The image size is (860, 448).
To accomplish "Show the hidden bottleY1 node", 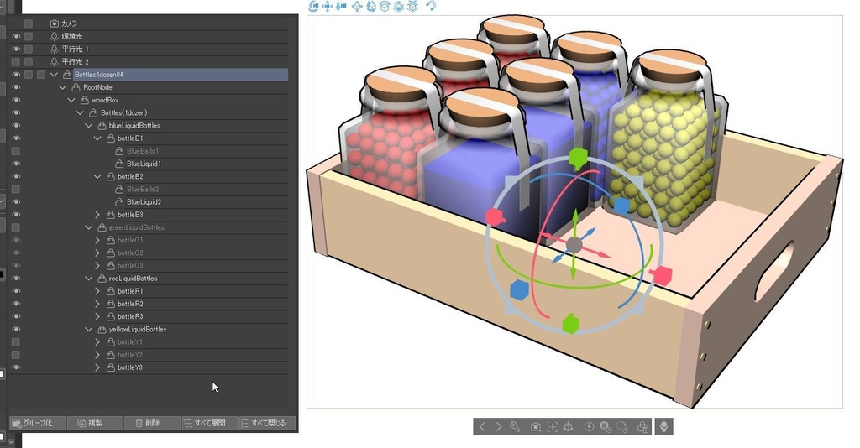I will point(16,341).
